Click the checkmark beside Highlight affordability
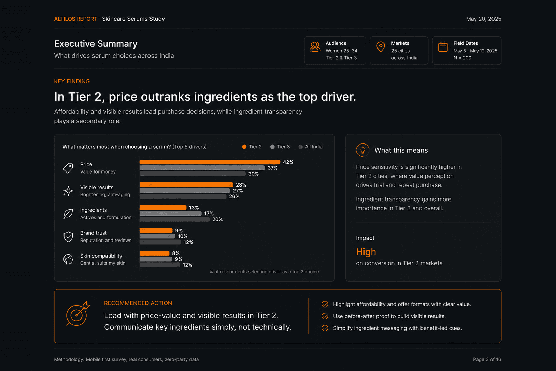 click(x=325, y=304)
